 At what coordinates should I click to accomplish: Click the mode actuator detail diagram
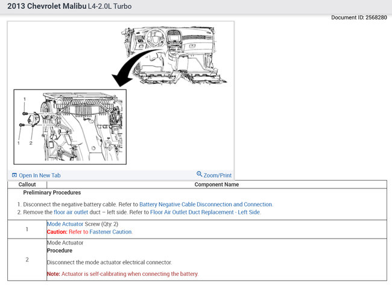(x=70, y=127)
